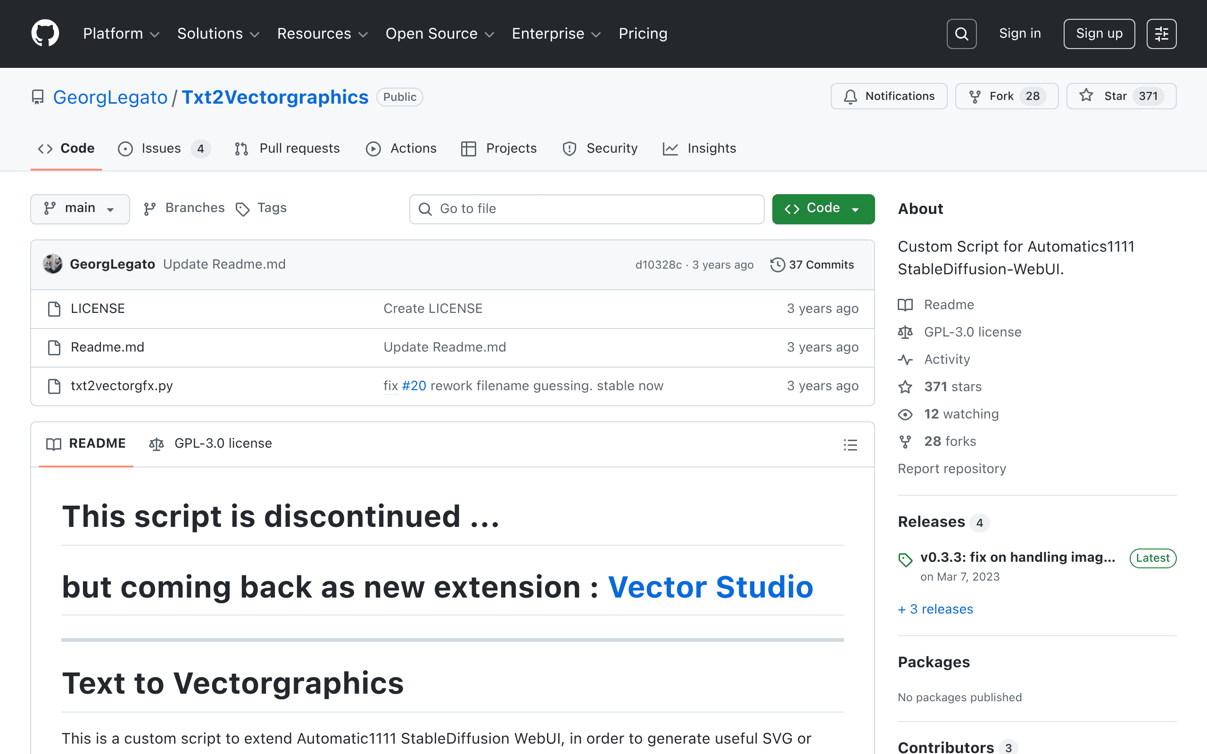Click the Branches icon
The image size is (1207, 754).
[149, 209]
